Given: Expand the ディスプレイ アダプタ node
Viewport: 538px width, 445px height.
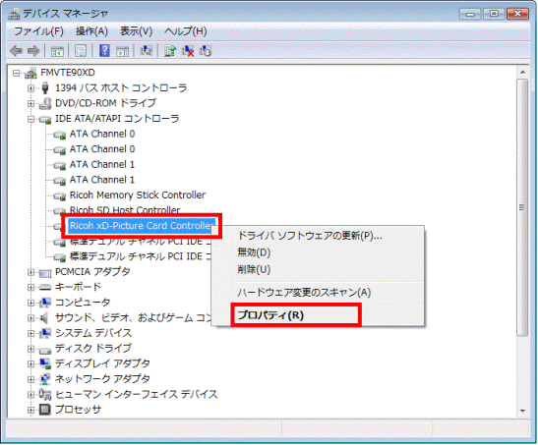Looking at the screenshot, I should [x=30, y=364].
